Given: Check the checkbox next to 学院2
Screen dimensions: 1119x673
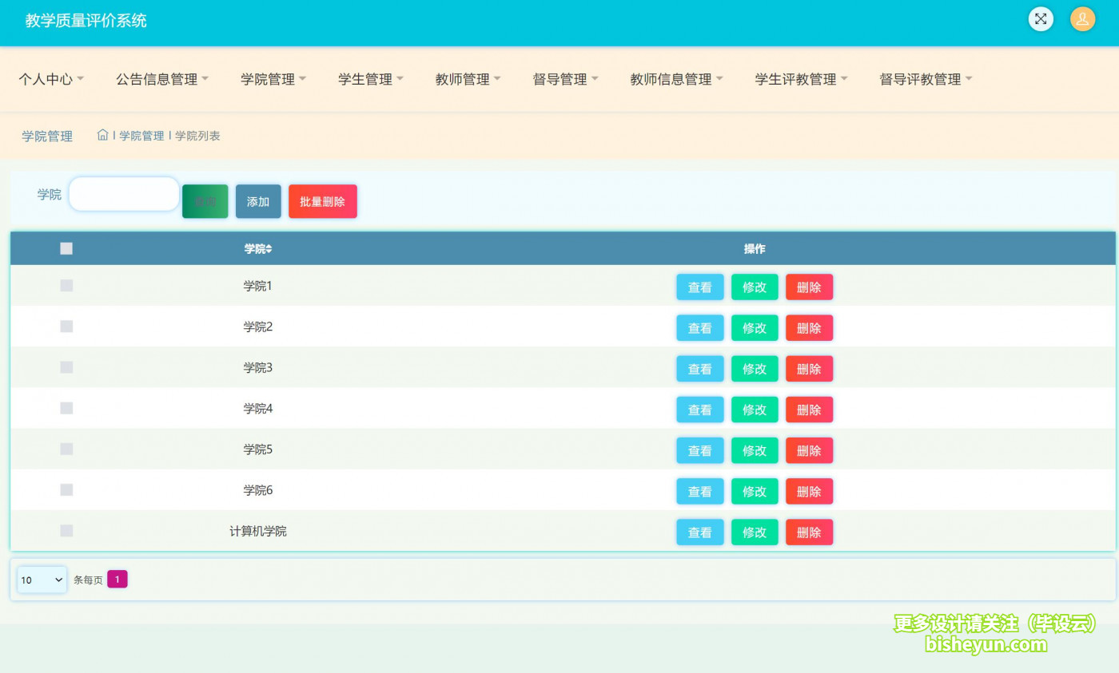Looking at the screenshot, I should coord(66,327).
